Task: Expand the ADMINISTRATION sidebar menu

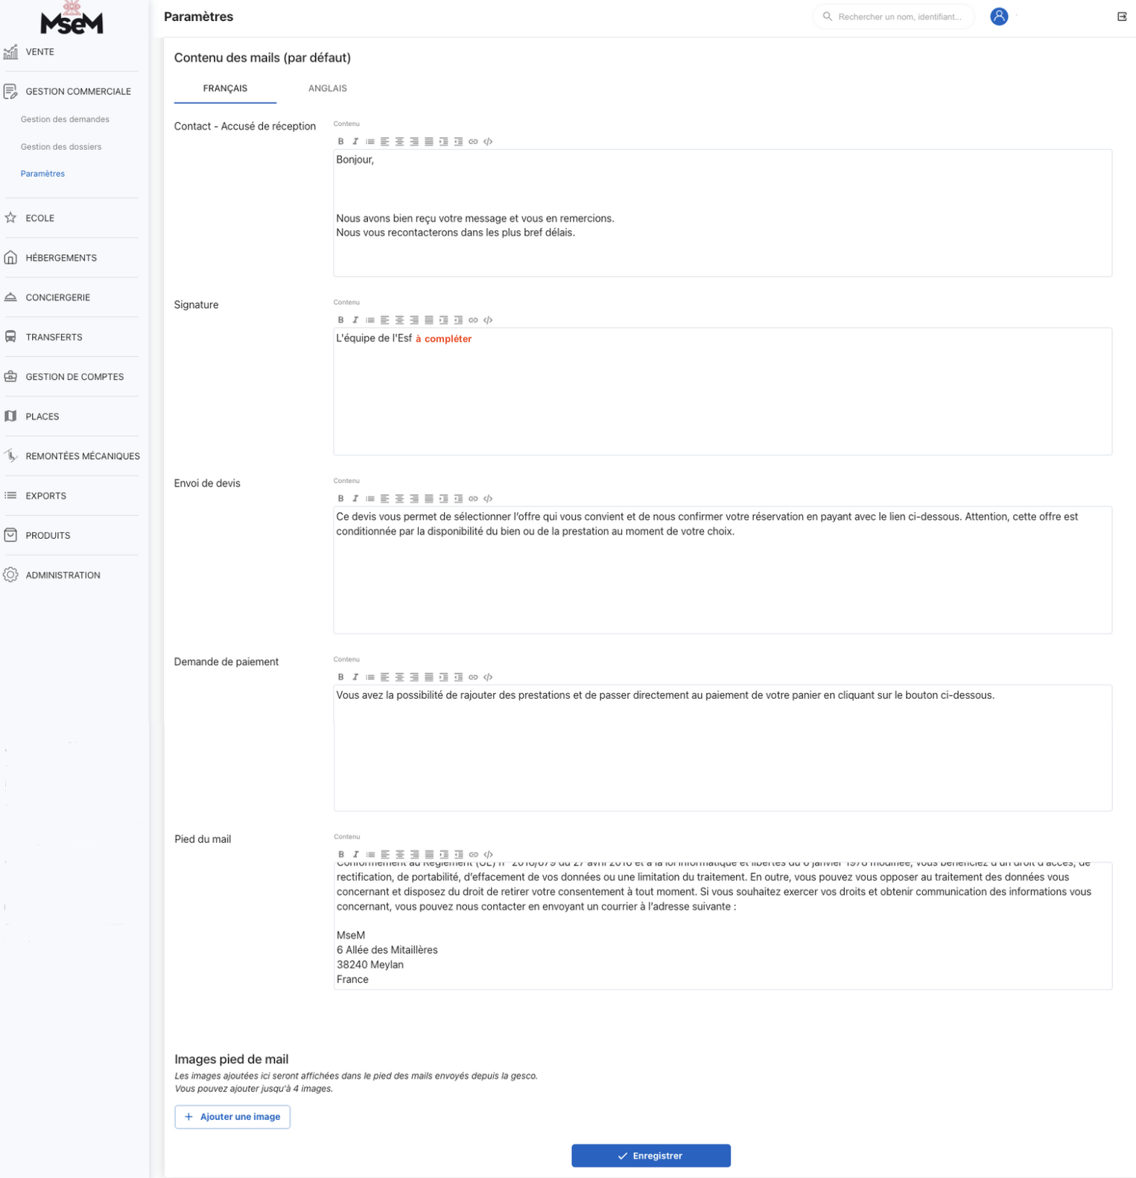Action: coord(63,575)
